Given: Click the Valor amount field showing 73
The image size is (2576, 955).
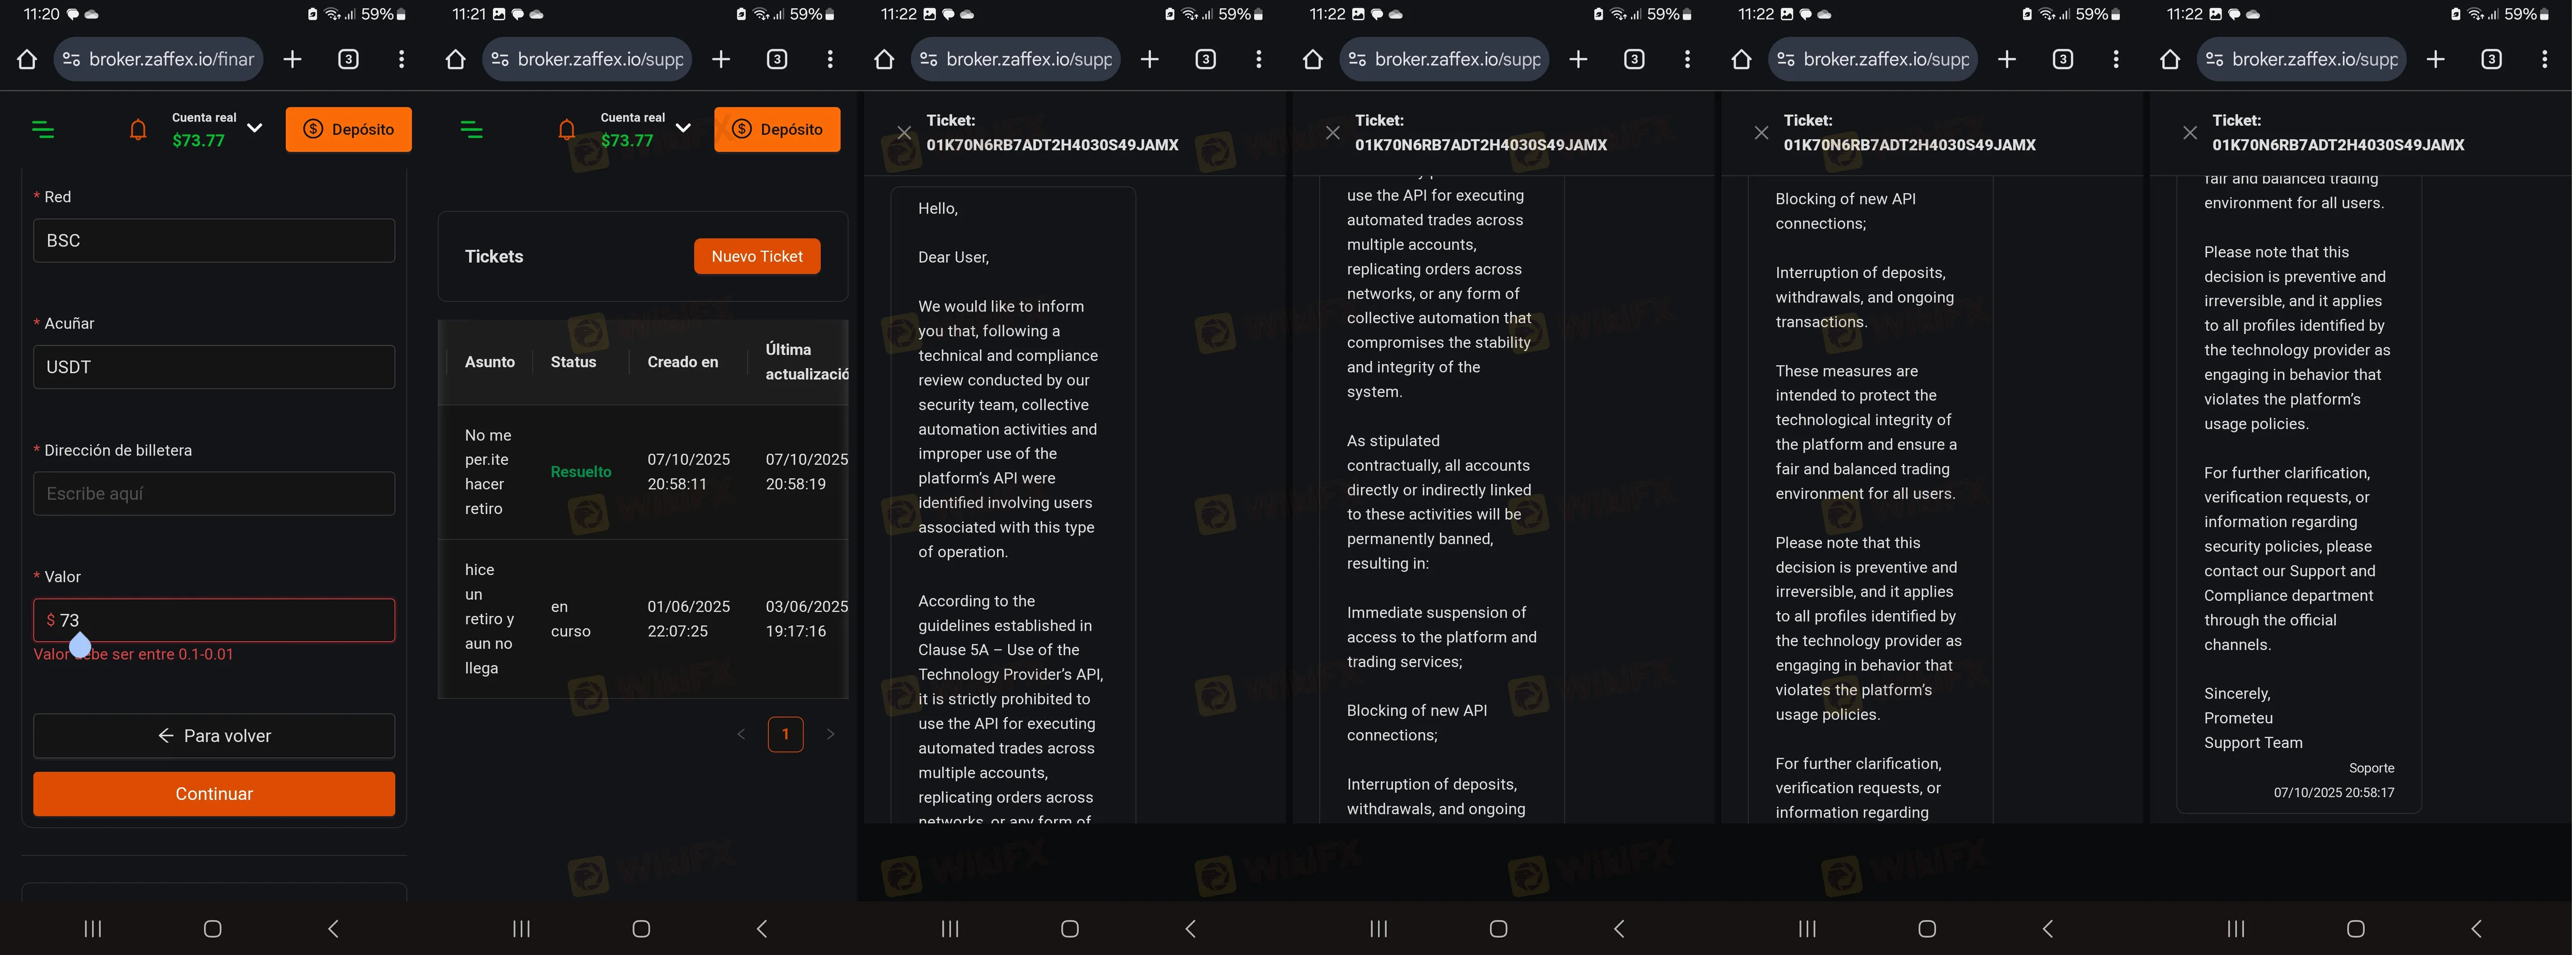Looking at the screenshot, I should click(214, 620).
